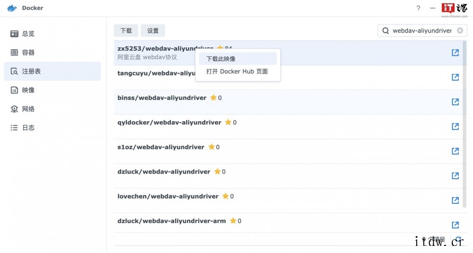Select qyldocker/webdav-aliyundriver row
The image size is (473, 253).
(288, 127)
